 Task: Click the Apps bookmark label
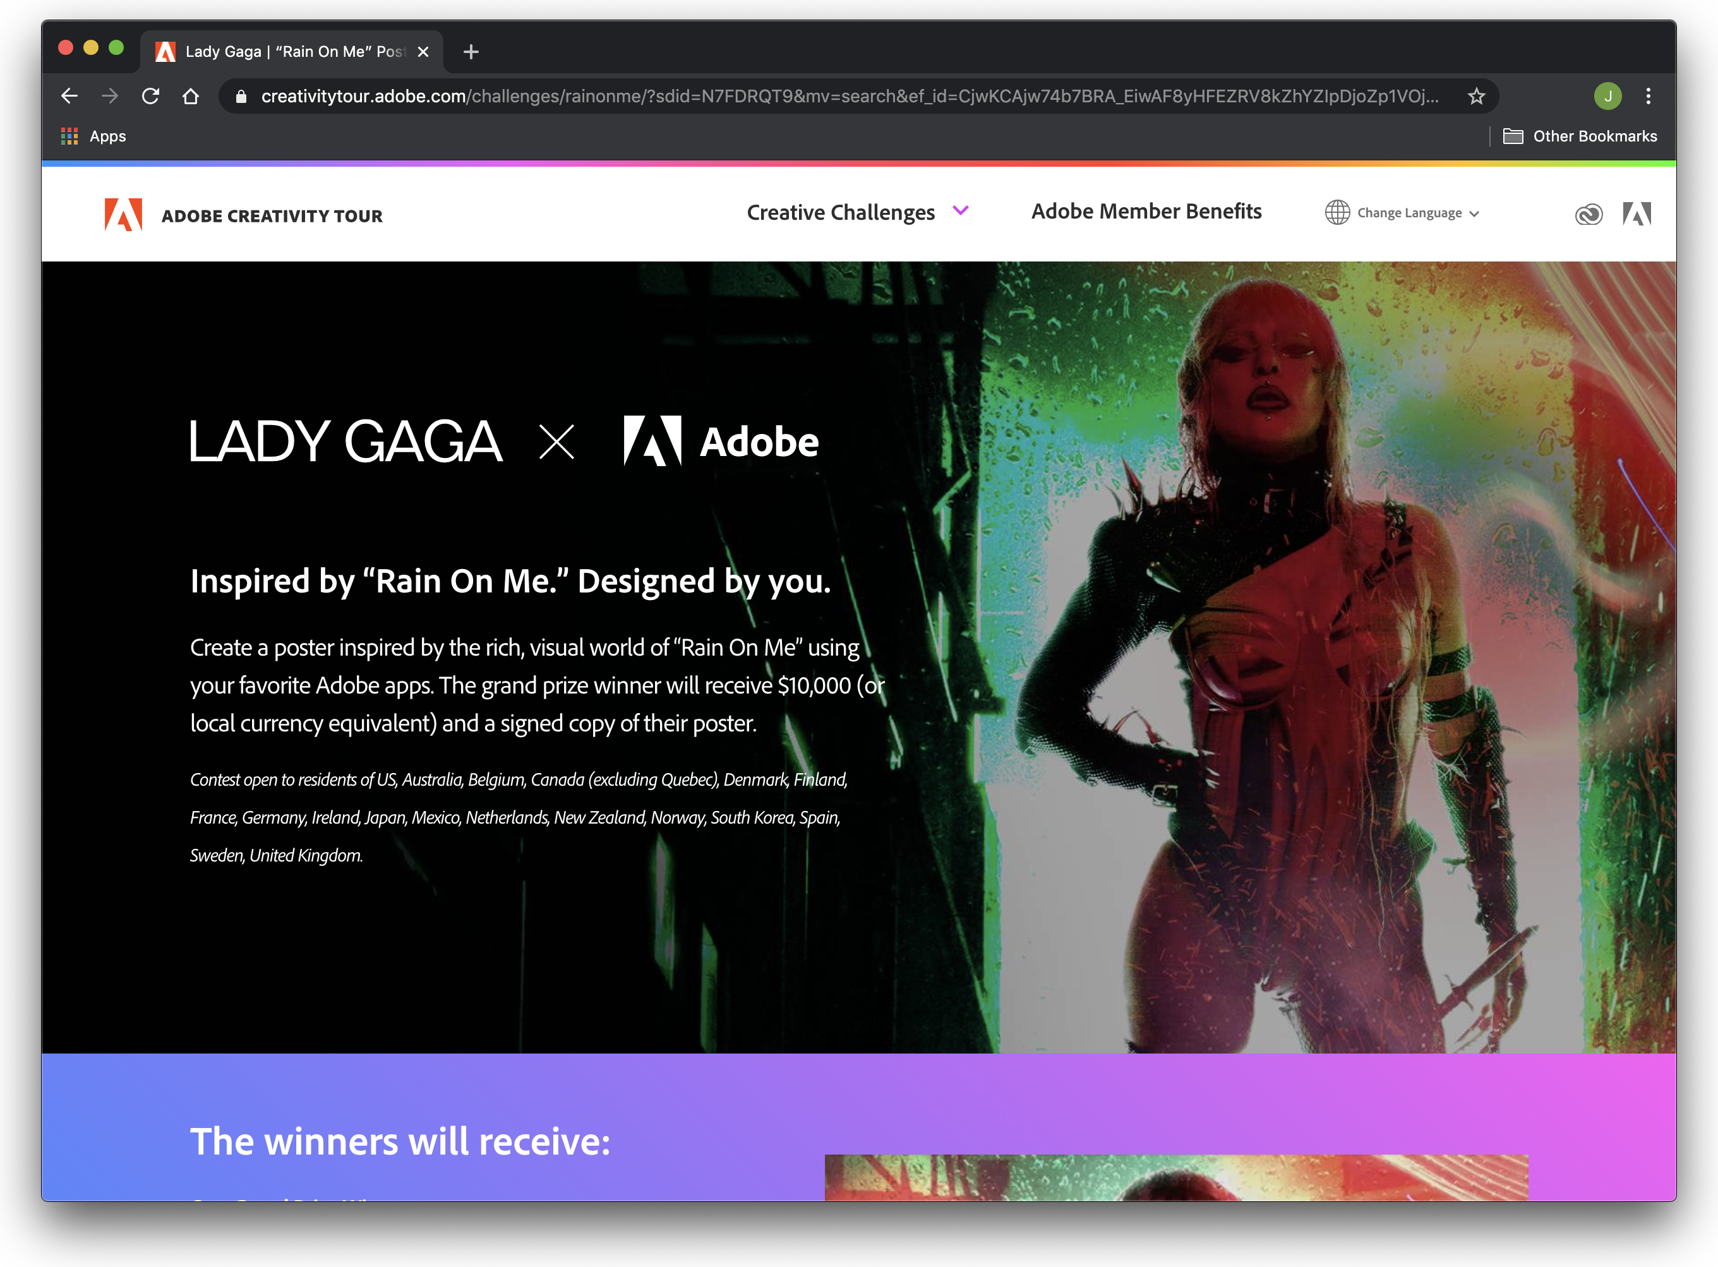[107, 136]
